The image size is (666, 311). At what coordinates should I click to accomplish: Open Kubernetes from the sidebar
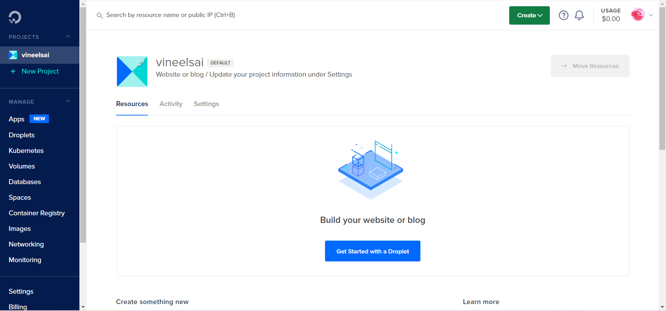[26, 150]
